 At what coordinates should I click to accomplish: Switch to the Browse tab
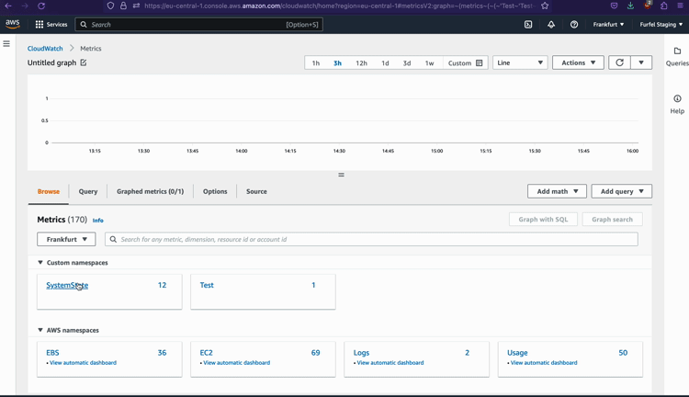click(x=49, y=191)
